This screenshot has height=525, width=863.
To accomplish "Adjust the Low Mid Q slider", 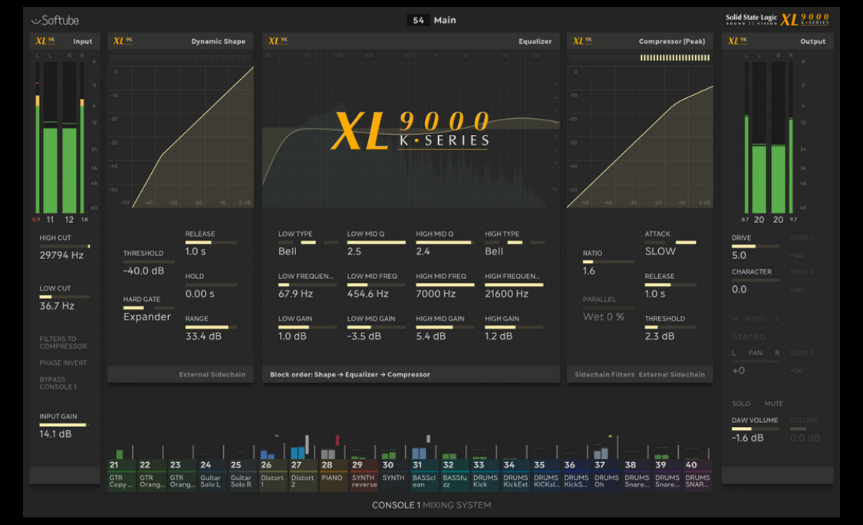I will pos(377,242).
